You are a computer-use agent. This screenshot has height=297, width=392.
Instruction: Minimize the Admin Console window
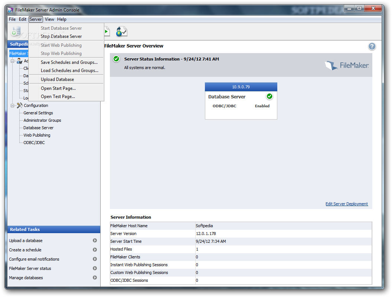coord(349,8)
